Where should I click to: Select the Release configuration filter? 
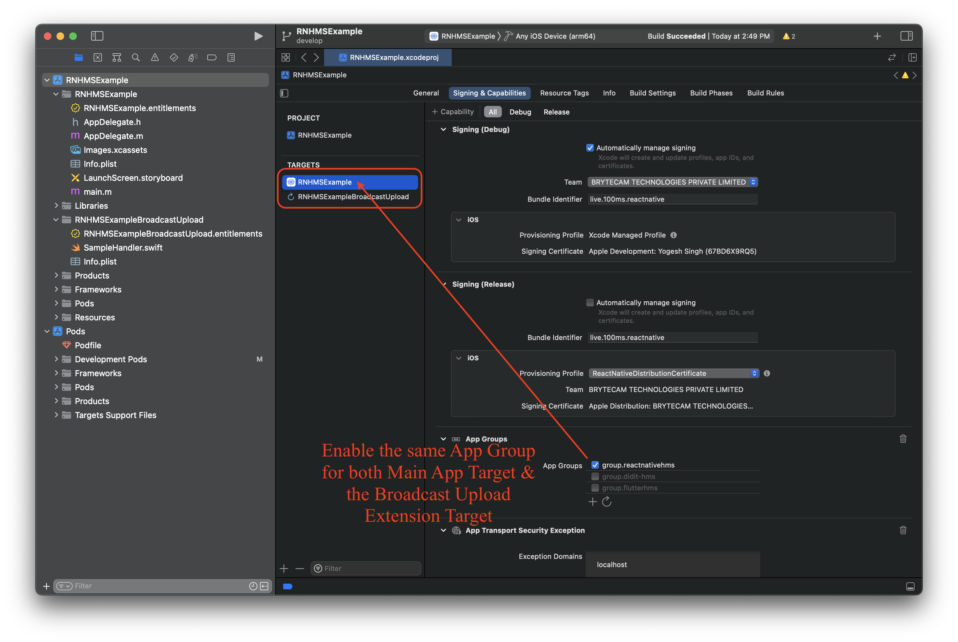(x=556, y=112)
